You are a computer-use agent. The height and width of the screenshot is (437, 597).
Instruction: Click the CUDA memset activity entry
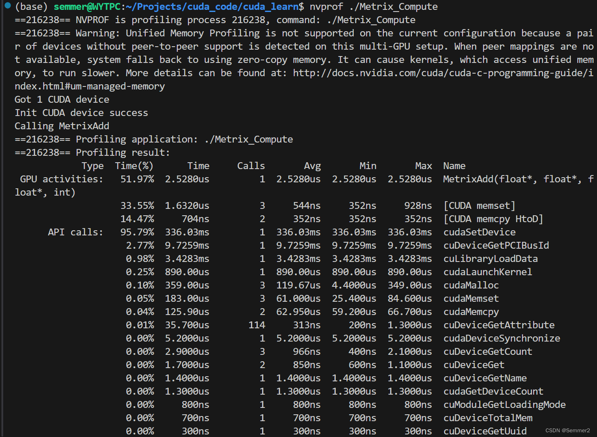tap(480, 205)
